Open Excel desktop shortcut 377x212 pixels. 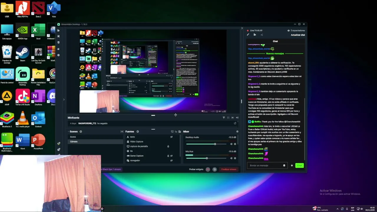pyautogui.click(x=38, y=31)
